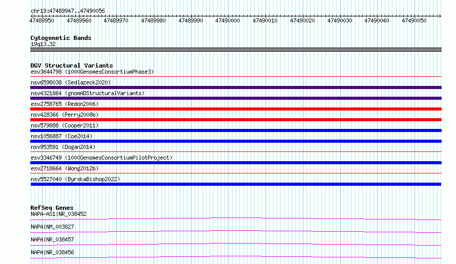Screen dimensions: 456x264
Task: Click ruler position 47490030
Action: click(340, 20)
